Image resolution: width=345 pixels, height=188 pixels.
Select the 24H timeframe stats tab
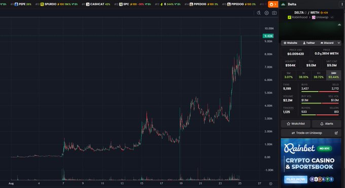333,75
